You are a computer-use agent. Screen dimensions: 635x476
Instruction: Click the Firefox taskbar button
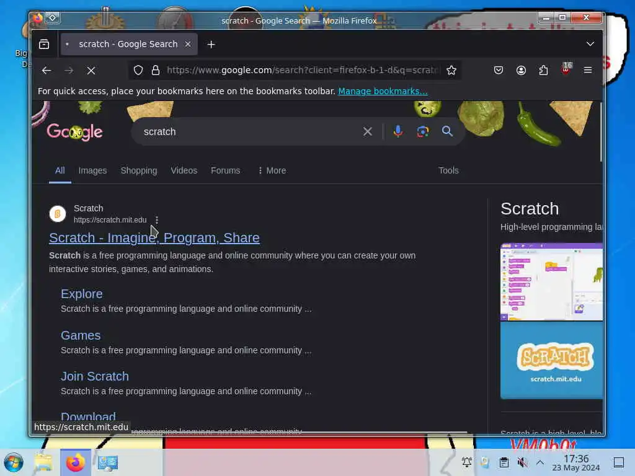coord(75,462)
